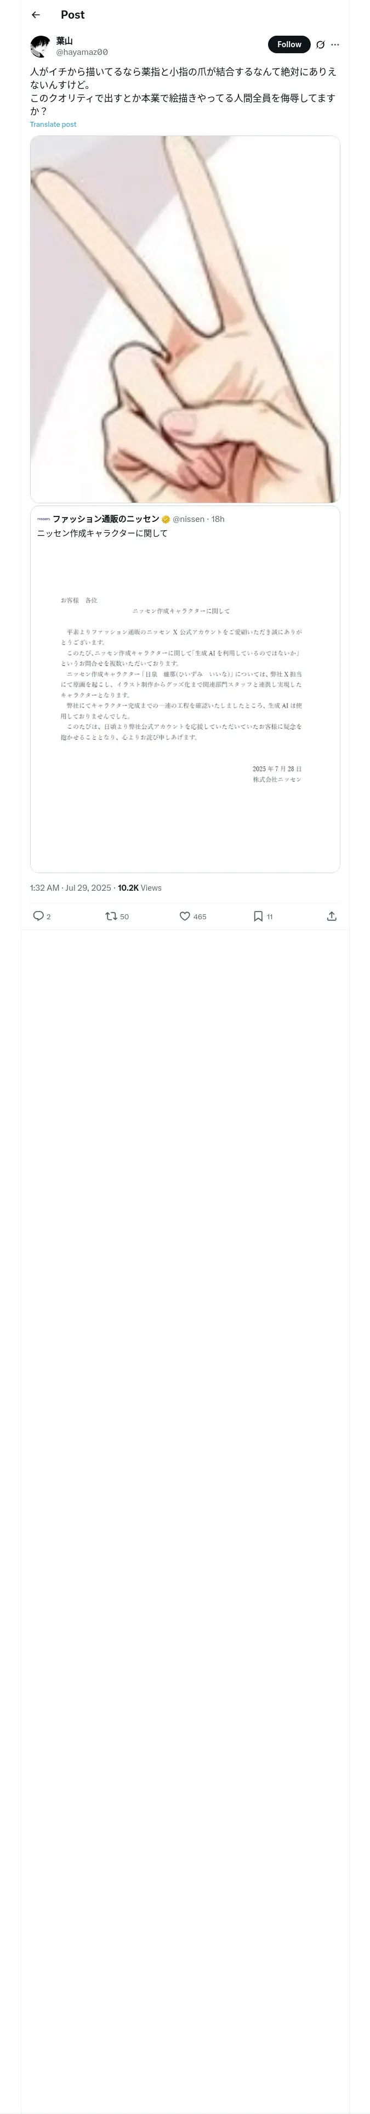Open @hayamaz00 handle profile
The height and width of the screenshot is (2114, 370).
pyautogui.click(x=82, y=52)
